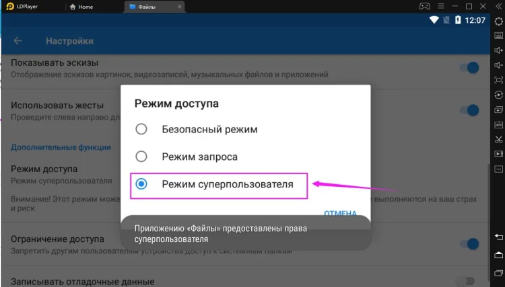Click the clock showing 12:07
Image resolution: width=505 pixels, height=287 pixels.
point(475,20)
